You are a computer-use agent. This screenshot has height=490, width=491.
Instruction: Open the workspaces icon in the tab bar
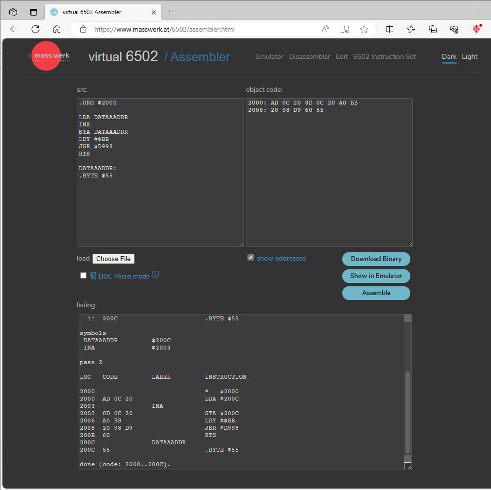13,12
